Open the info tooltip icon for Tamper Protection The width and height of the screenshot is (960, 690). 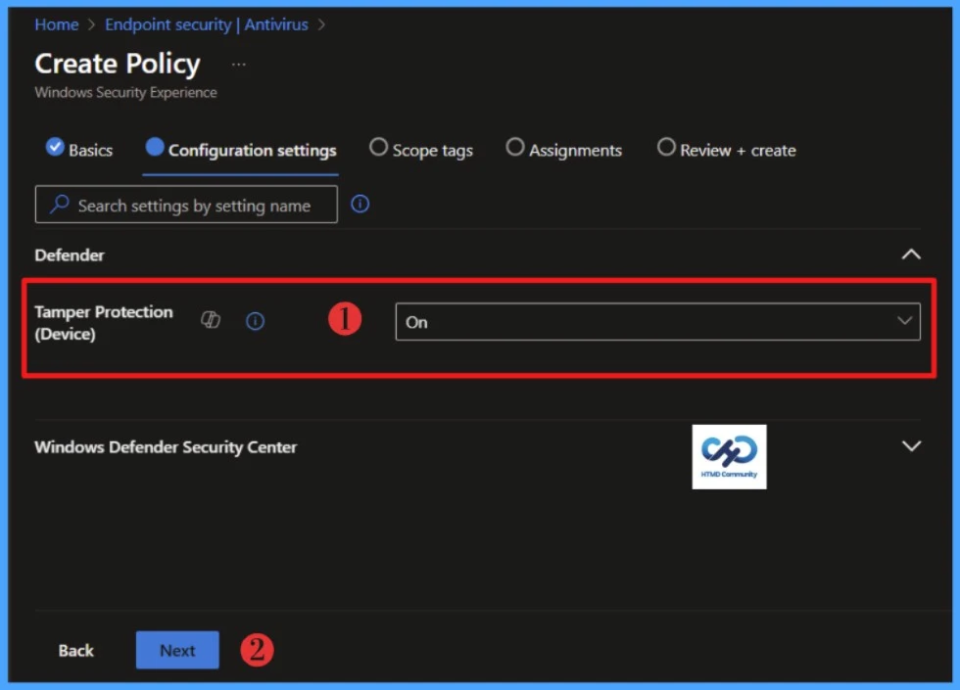pyautogui.click(x=256, y=321)
